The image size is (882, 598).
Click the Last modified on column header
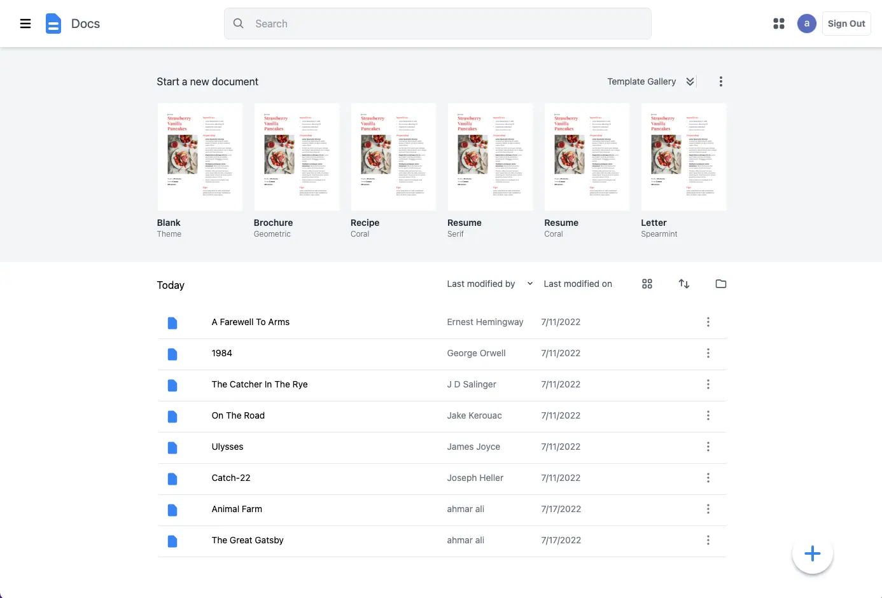click(578, 284)
